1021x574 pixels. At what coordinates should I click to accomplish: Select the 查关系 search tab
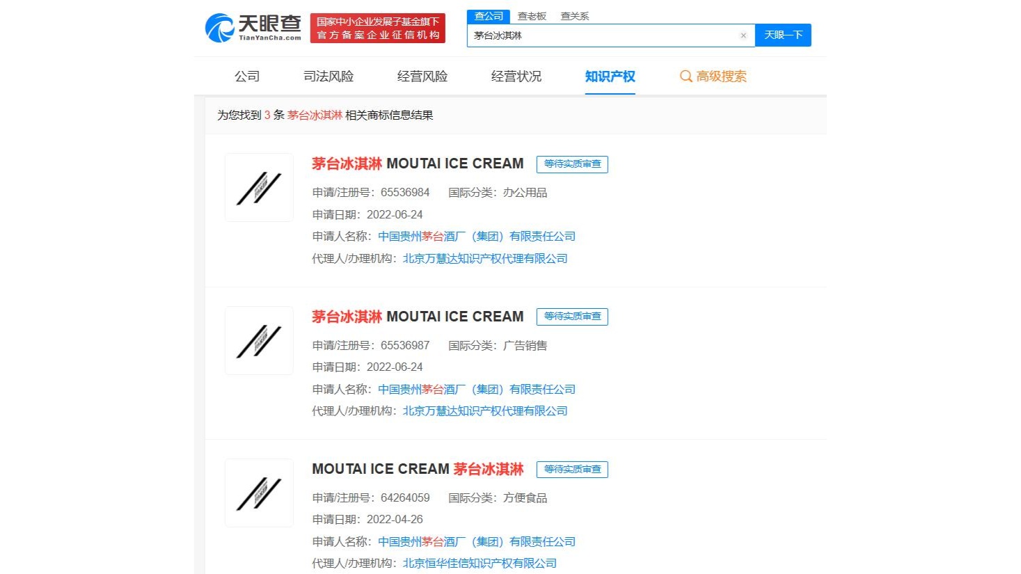pyautogui.click(x=574, y=16)
